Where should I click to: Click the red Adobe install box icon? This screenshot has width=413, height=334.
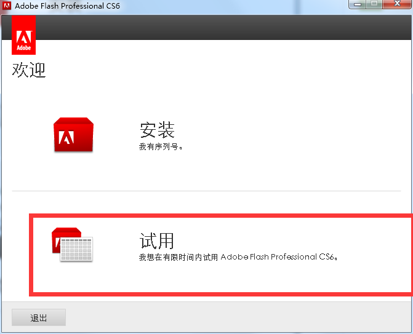click(73, 135)
